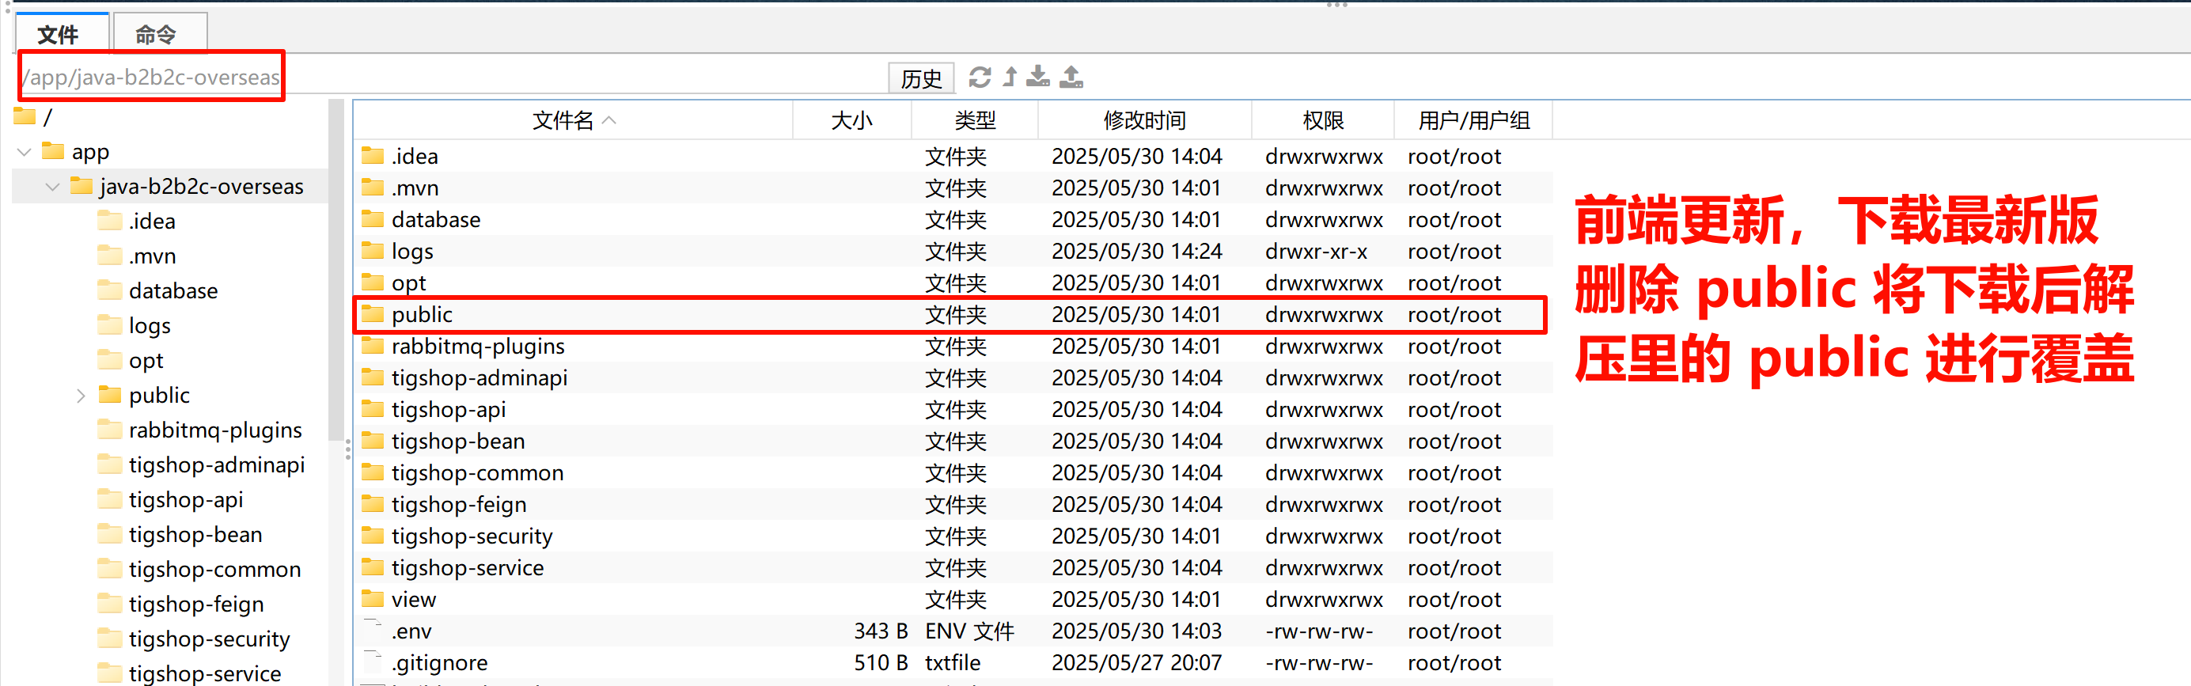
Task: Select tigshop-bean in tree
Action: 180,535
